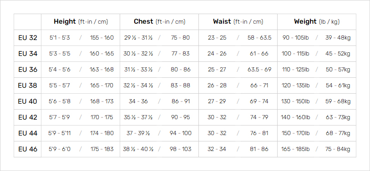Screen dimensions: 370x171
Task: Click the Chest column header
Action: pyautogui.click(x=160, y=22)
